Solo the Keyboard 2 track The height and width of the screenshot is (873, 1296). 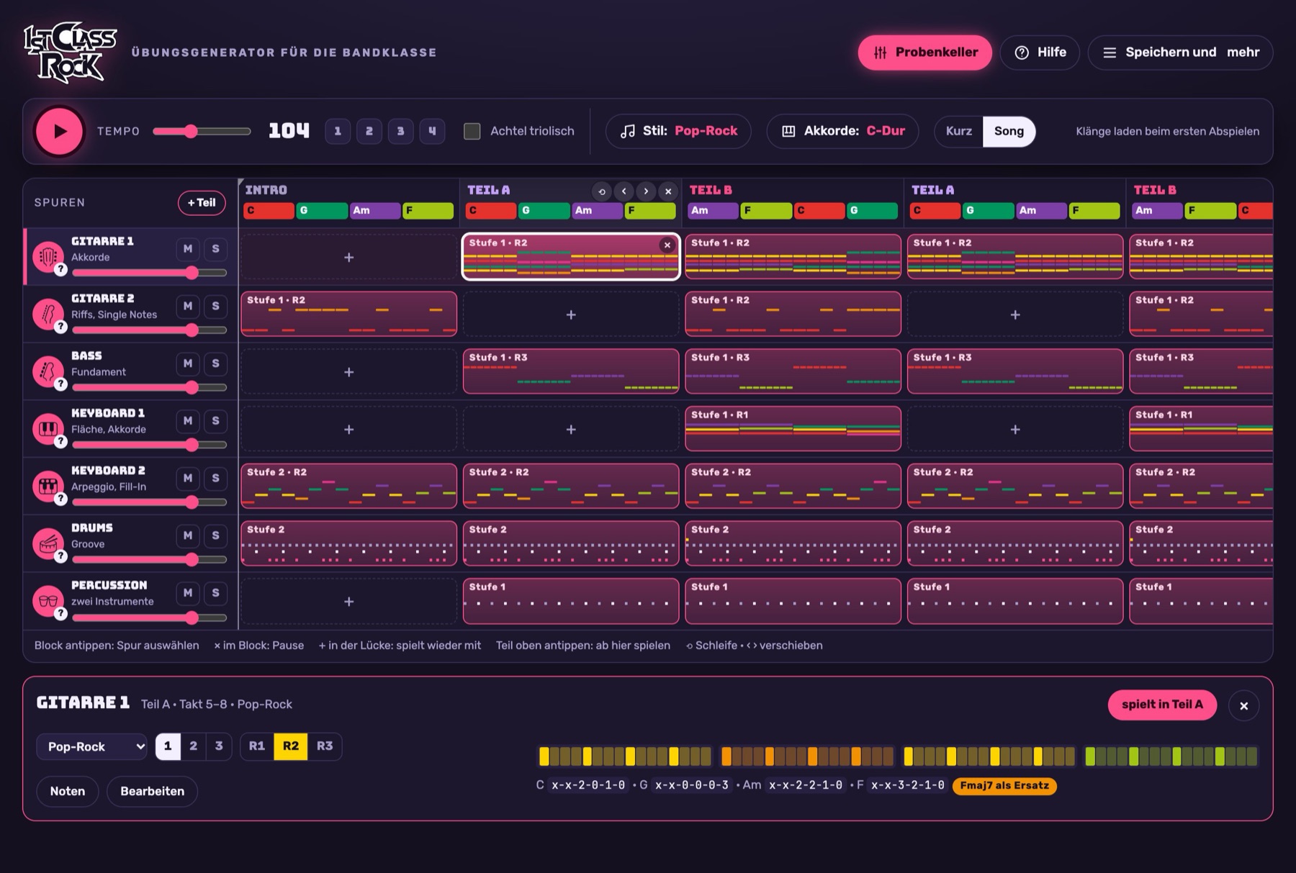[x=215, y=478]
